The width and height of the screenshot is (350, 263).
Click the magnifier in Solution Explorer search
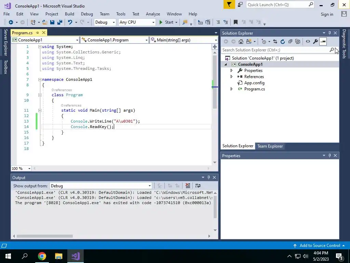332,50
